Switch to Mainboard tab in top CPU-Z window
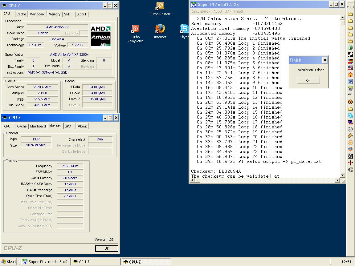Screen dimensions: 355x266 (37, 14)
